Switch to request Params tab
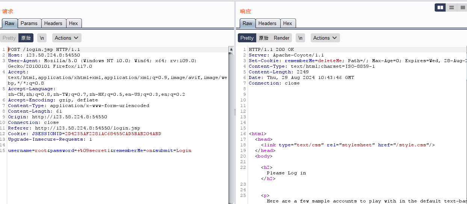This screenshot has width=467, height=204. [29, 23]
